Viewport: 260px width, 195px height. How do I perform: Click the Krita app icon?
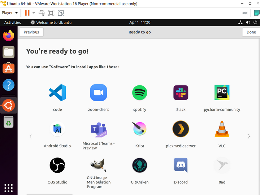(x=140, y=129)
